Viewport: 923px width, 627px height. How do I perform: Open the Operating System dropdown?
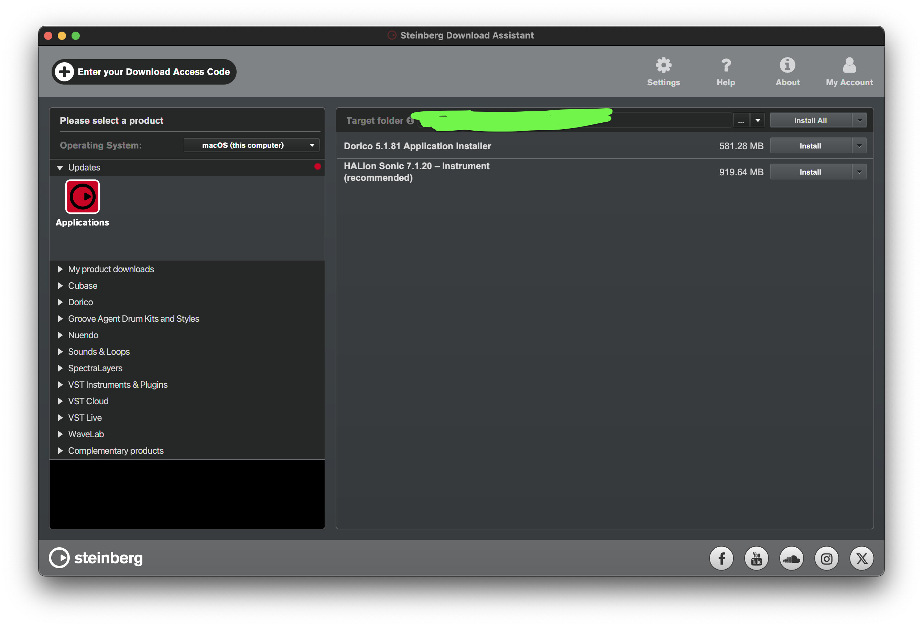[x=251, y=145]
